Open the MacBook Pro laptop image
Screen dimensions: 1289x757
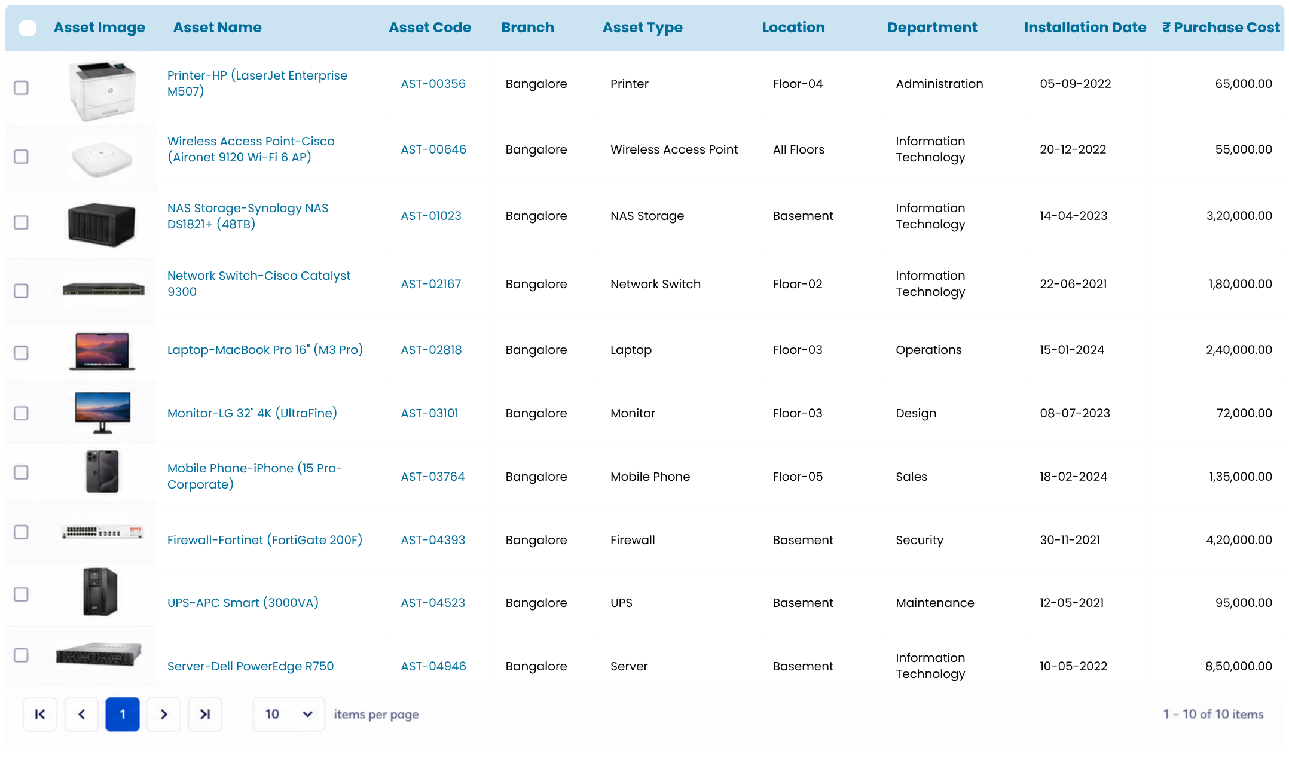click(x=102, y=352)
